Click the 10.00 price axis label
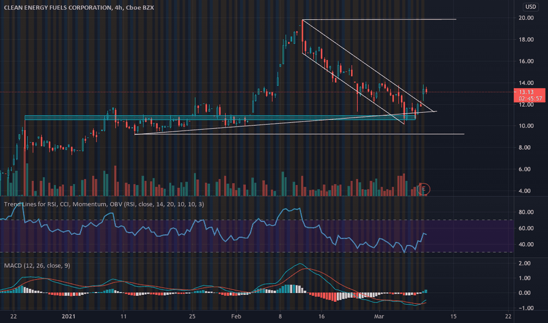This screenshot has width=548, height=323. tap(526, 126)
